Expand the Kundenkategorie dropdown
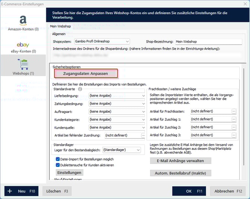The width and height of the screenshot is (250, 199). [117, 120]
